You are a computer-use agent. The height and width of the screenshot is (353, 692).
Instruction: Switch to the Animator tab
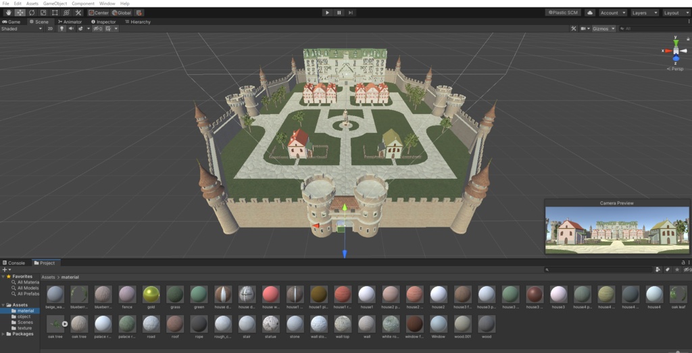[70, 22]
